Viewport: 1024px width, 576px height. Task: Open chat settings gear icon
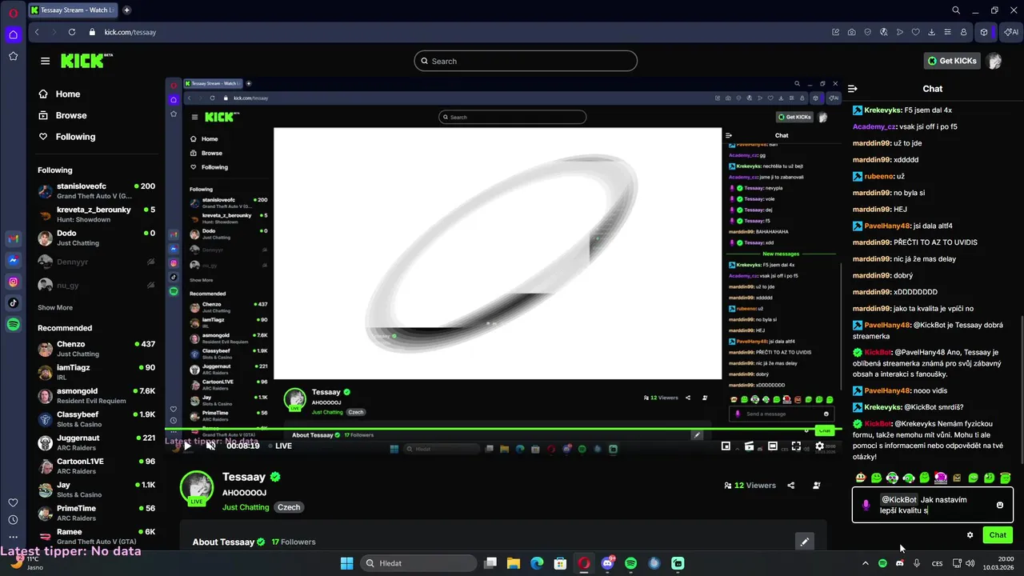970,535
